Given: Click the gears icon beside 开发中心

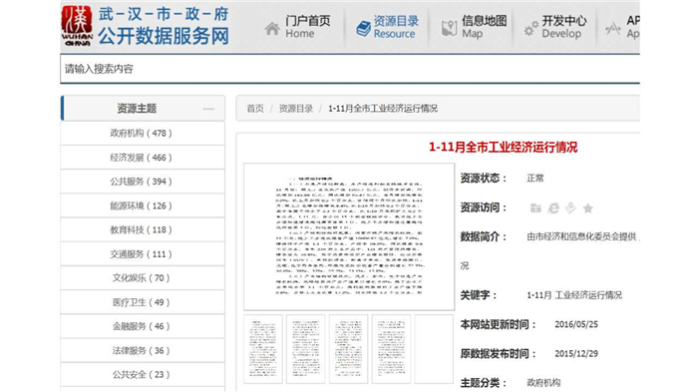Looking at the screenshot, I should pyautogui.click(x=530, y=29).
